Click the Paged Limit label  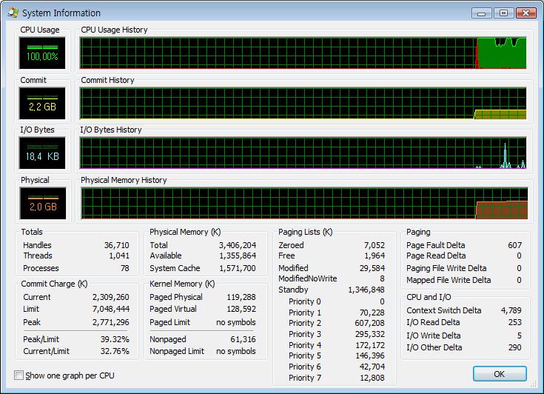170,322
